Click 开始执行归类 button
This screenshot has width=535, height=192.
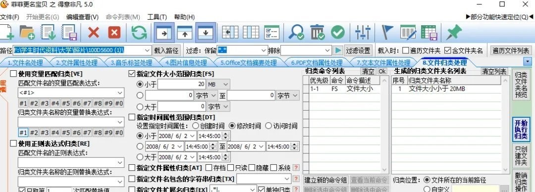coord(521,129)
